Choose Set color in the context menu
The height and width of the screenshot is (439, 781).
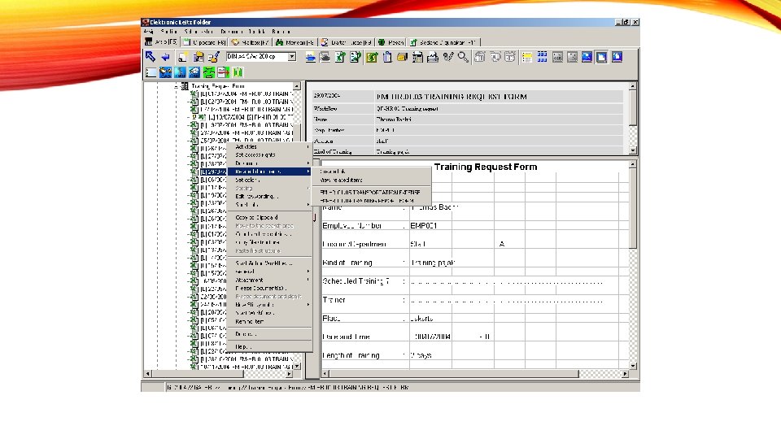(x=269, y=180)
